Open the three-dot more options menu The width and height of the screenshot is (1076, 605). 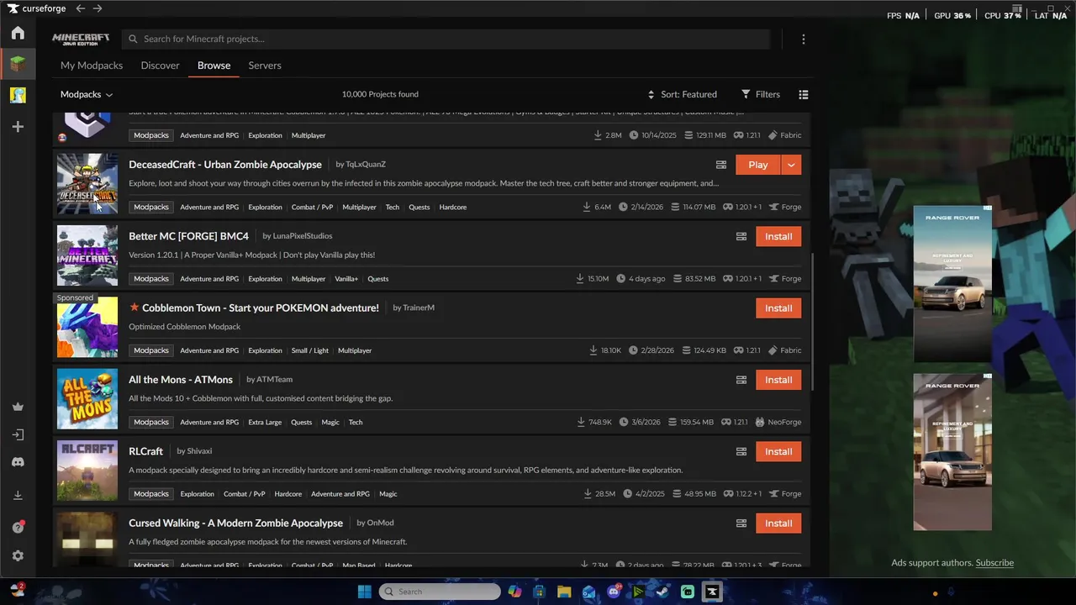[804, 39]
